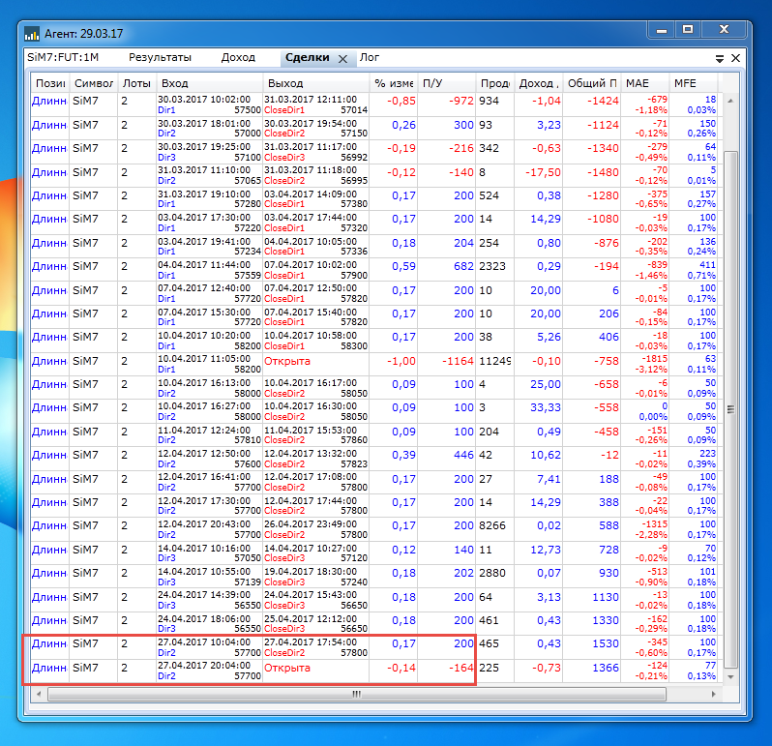Click the vertical scrollbar down arrow

(x=730, y=676)
